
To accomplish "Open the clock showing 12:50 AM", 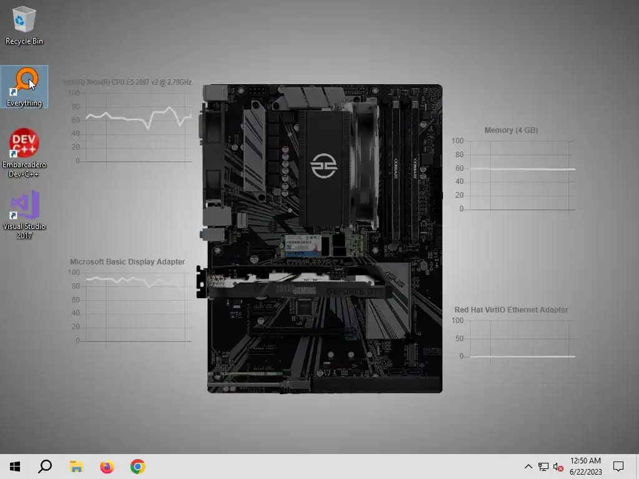I will [585, 467].
